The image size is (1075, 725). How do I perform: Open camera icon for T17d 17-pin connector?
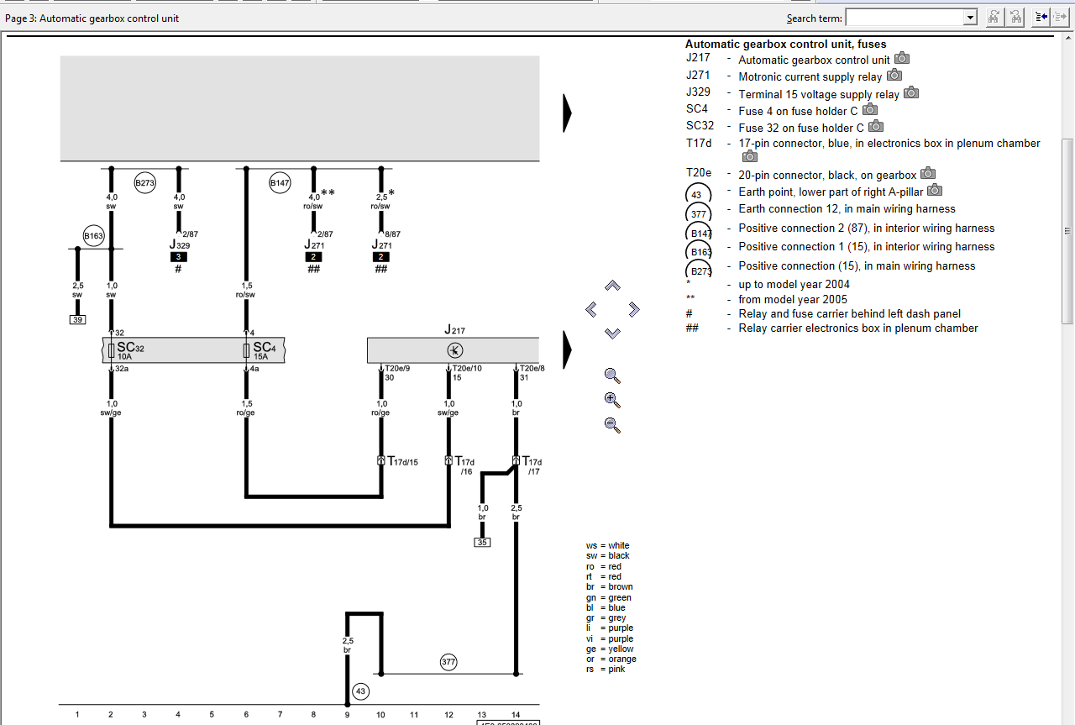coord(750,156)
